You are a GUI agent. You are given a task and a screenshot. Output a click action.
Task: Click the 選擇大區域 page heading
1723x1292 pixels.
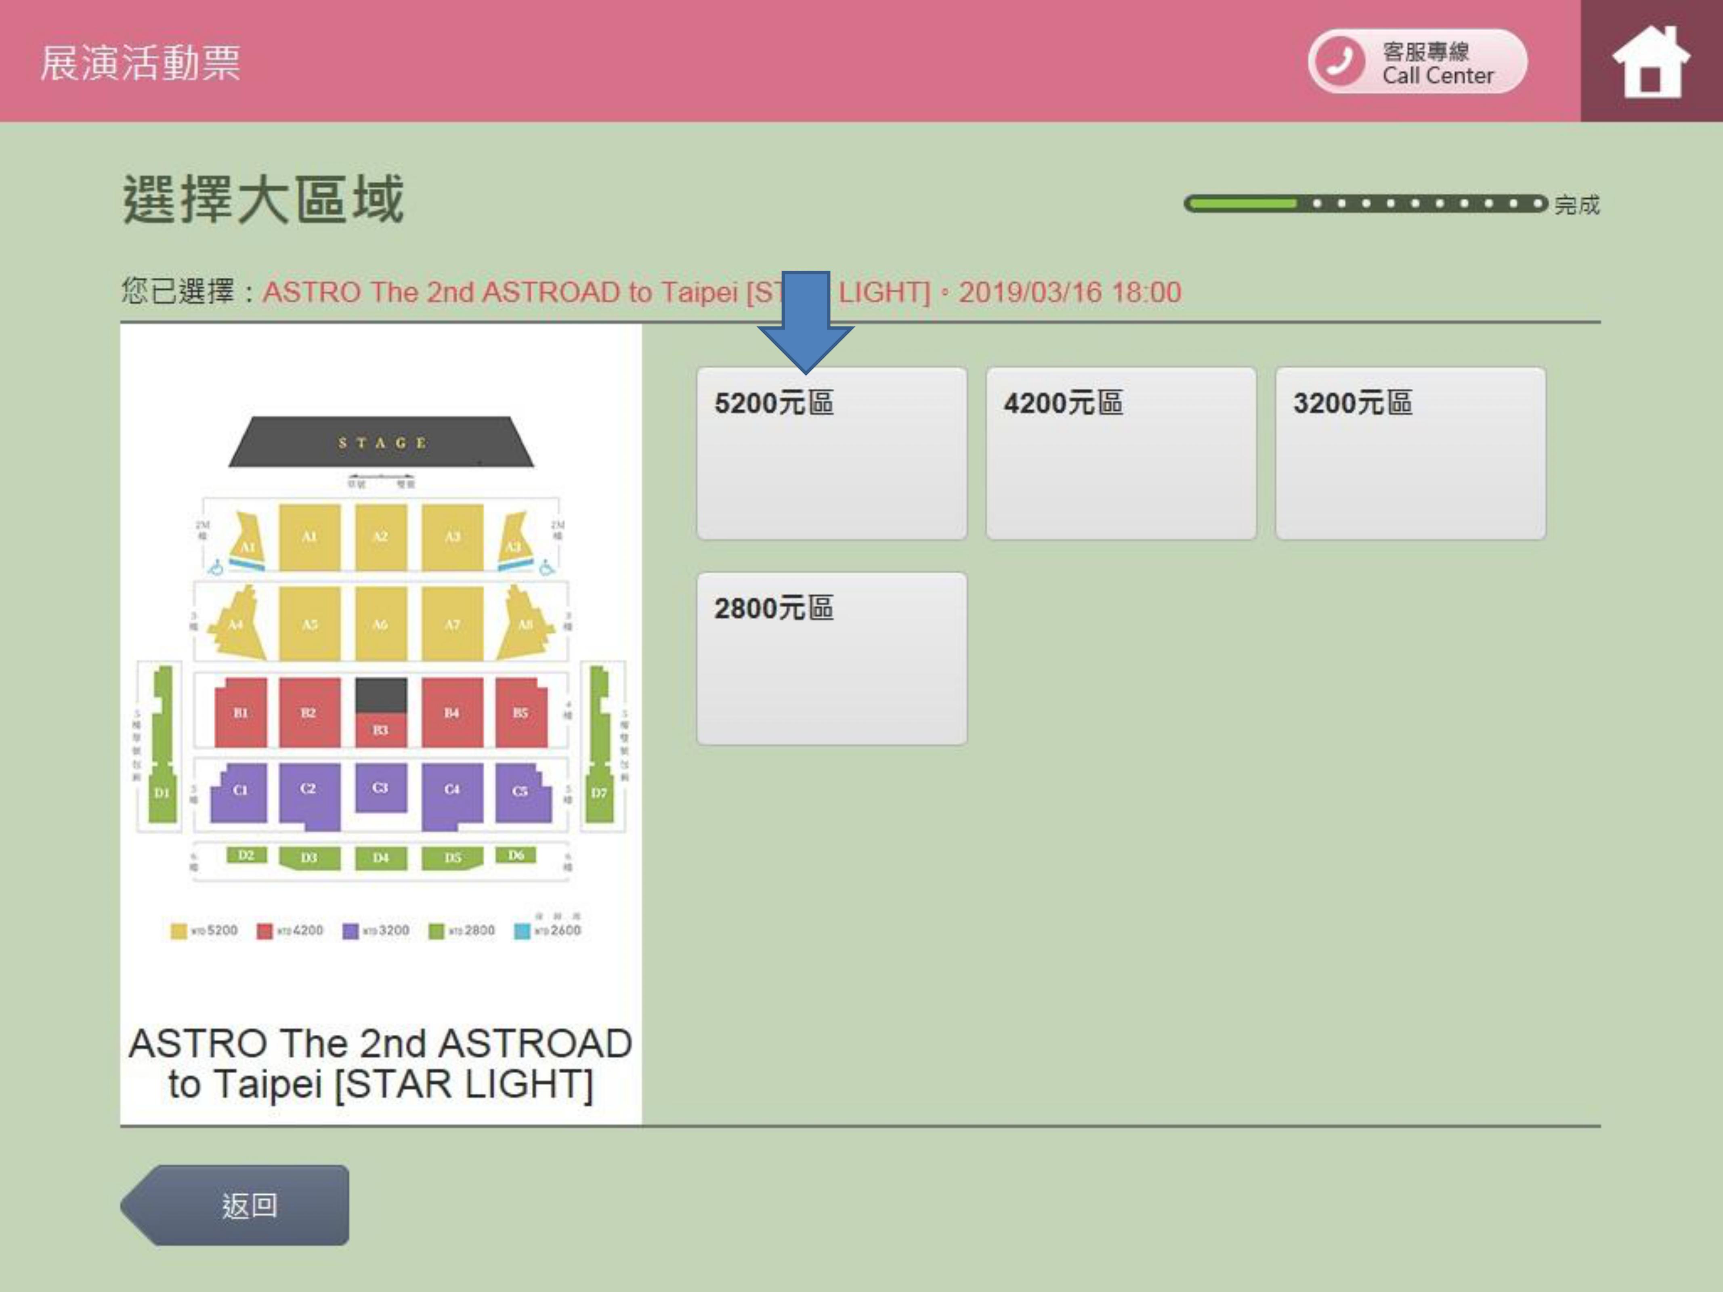tap(263, 199)
